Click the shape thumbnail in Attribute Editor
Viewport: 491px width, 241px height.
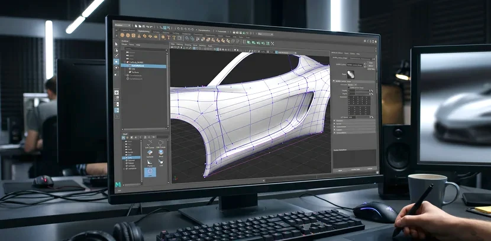click(351, 74)
